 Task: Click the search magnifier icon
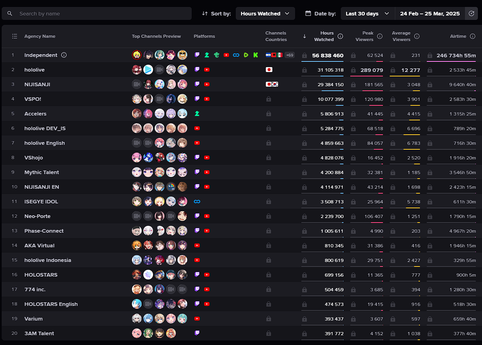[x=10, y=13]
